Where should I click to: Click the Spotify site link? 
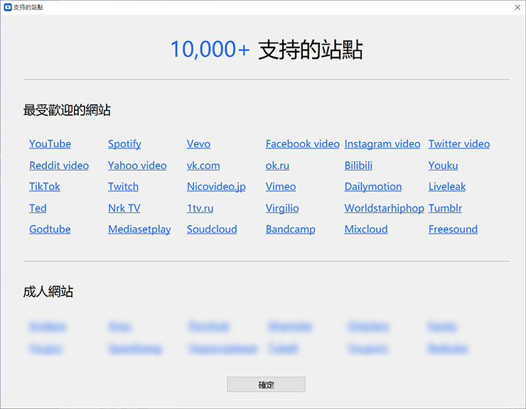pyautogui.click(x=124, y=144)
